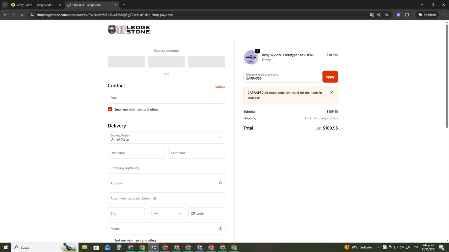Screen dimensions: 449x252
Task: Open the Chrome three-dot menu
Action: (x=444, y=15)
